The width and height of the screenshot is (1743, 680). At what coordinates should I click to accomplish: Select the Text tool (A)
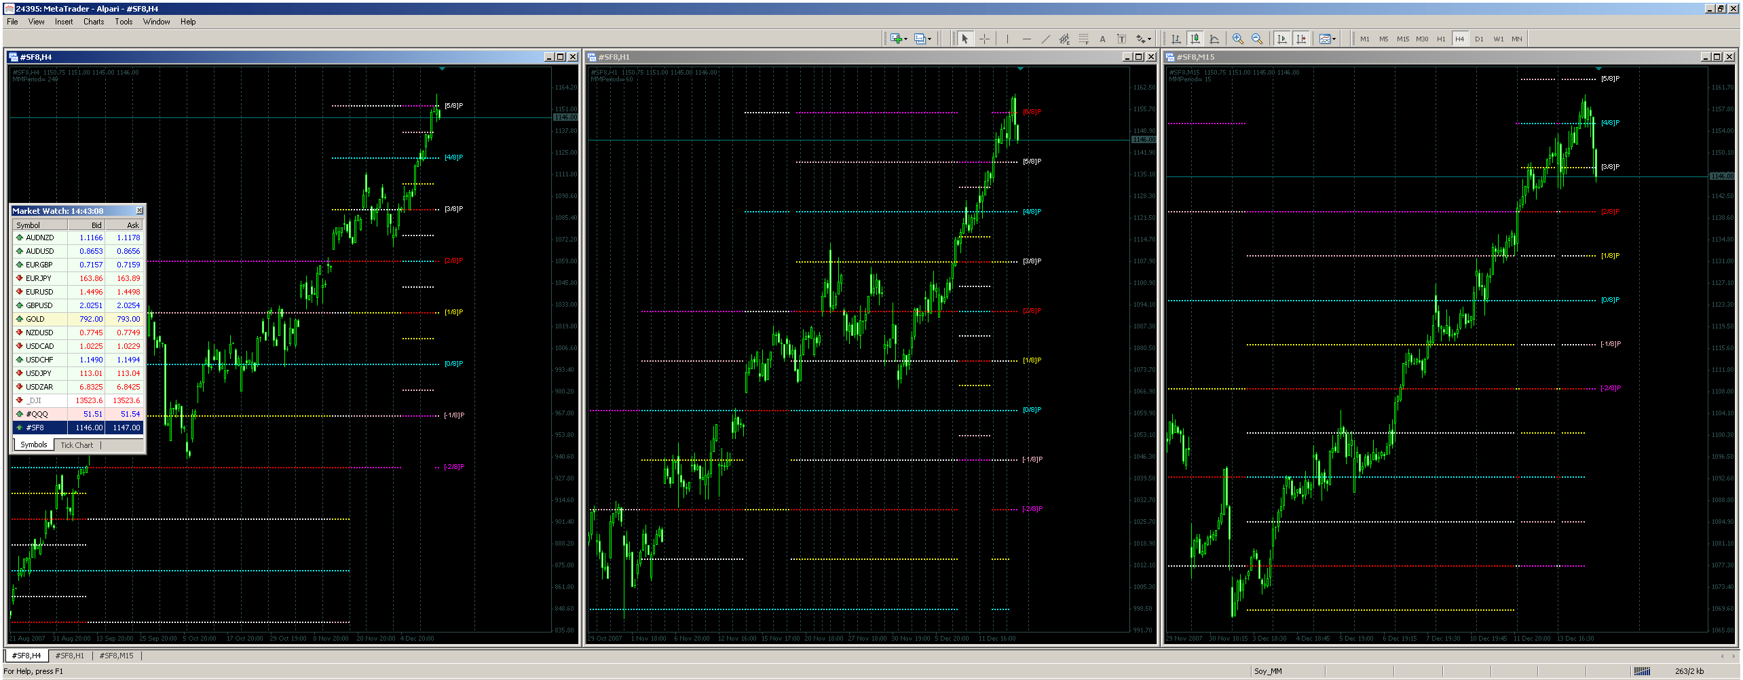point(1102,39)
